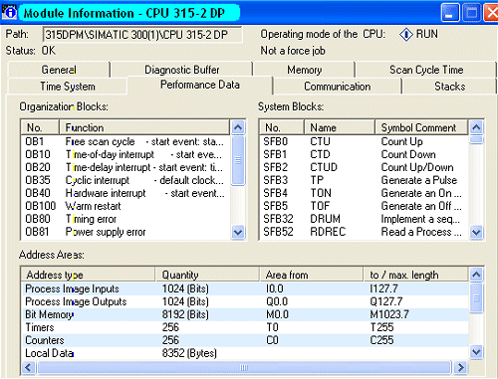Click up arrow of Address Areas scrollbar

[x=476, y=275]
